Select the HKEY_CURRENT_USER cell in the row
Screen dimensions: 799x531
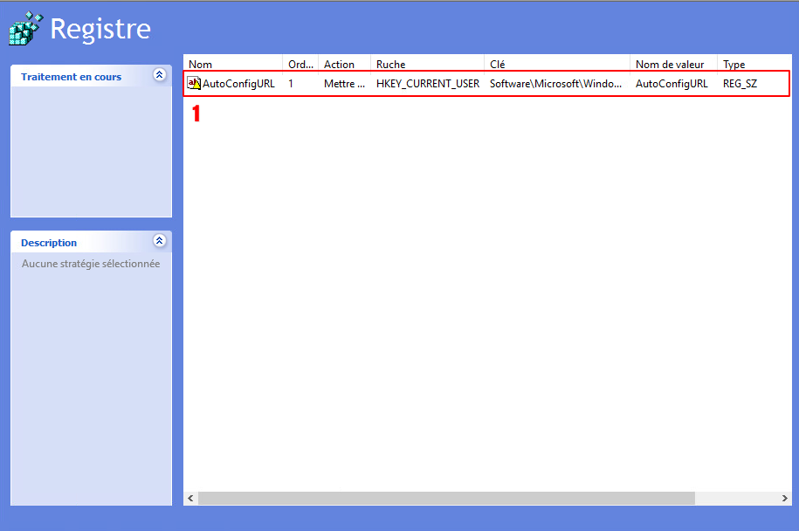click(427, 84)
